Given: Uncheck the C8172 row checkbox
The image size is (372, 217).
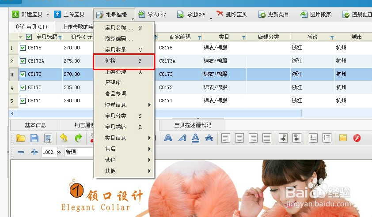Looking at the screenshot, I should click(23, 87).
